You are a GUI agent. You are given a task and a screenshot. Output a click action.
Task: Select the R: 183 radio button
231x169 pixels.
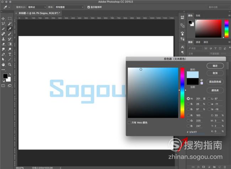coord(188,115)
